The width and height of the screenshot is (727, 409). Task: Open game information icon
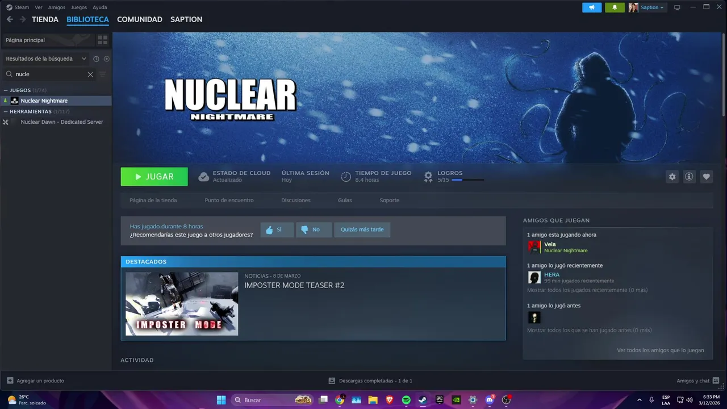tap(689, 177)
